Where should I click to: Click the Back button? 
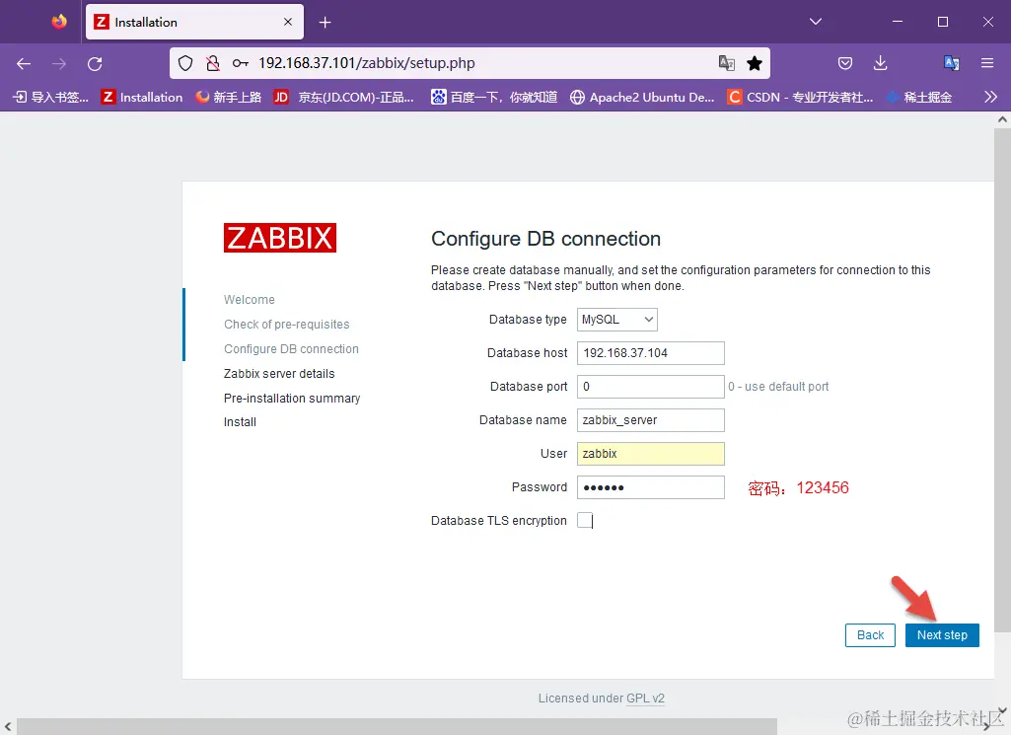tap(870, 635)
